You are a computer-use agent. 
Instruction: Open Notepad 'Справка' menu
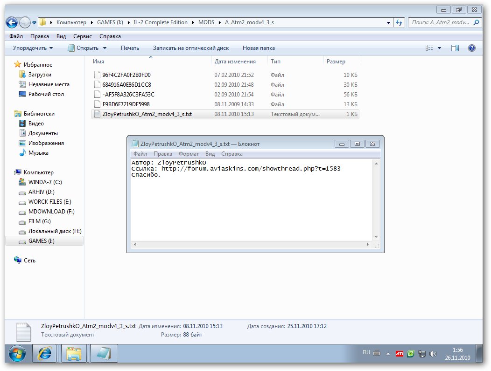click(231, 154)
